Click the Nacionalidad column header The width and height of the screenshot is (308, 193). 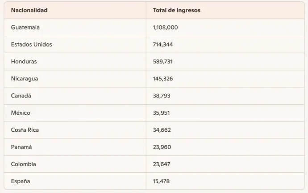coord(29,10)
